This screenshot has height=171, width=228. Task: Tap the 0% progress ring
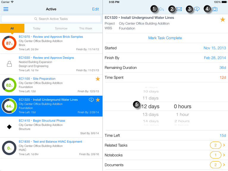point(9,148)
